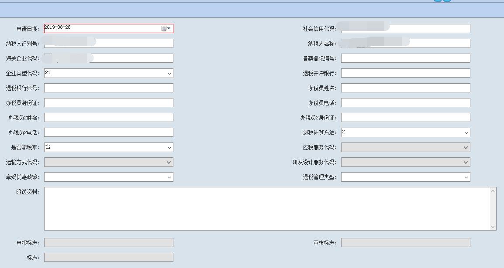
Task: Expand the 享受优惠政策 dropdown
Action: pos(169,177)
